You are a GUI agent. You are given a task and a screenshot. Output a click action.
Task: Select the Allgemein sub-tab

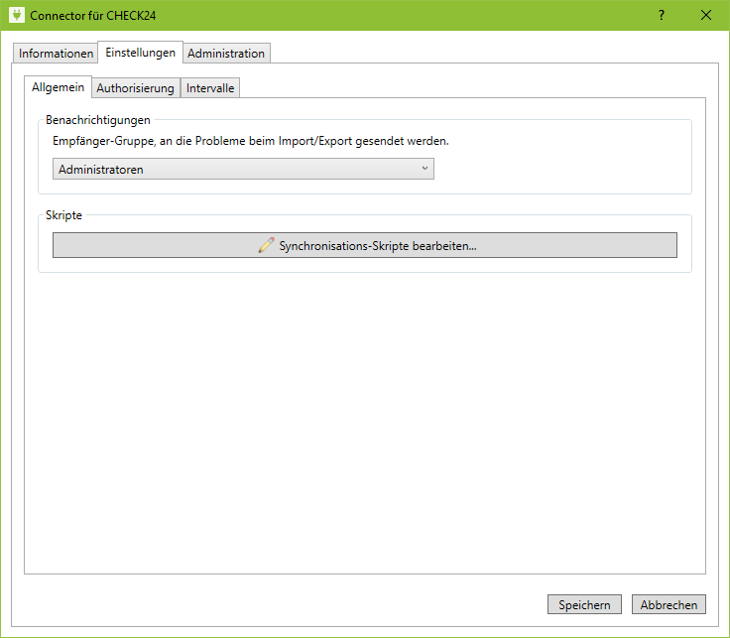coord(58,87)
